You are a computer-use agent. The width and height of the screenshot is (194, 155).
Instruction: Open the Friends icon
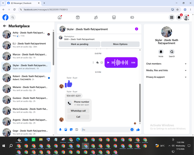pyautogui.click(x=96, y=17)
